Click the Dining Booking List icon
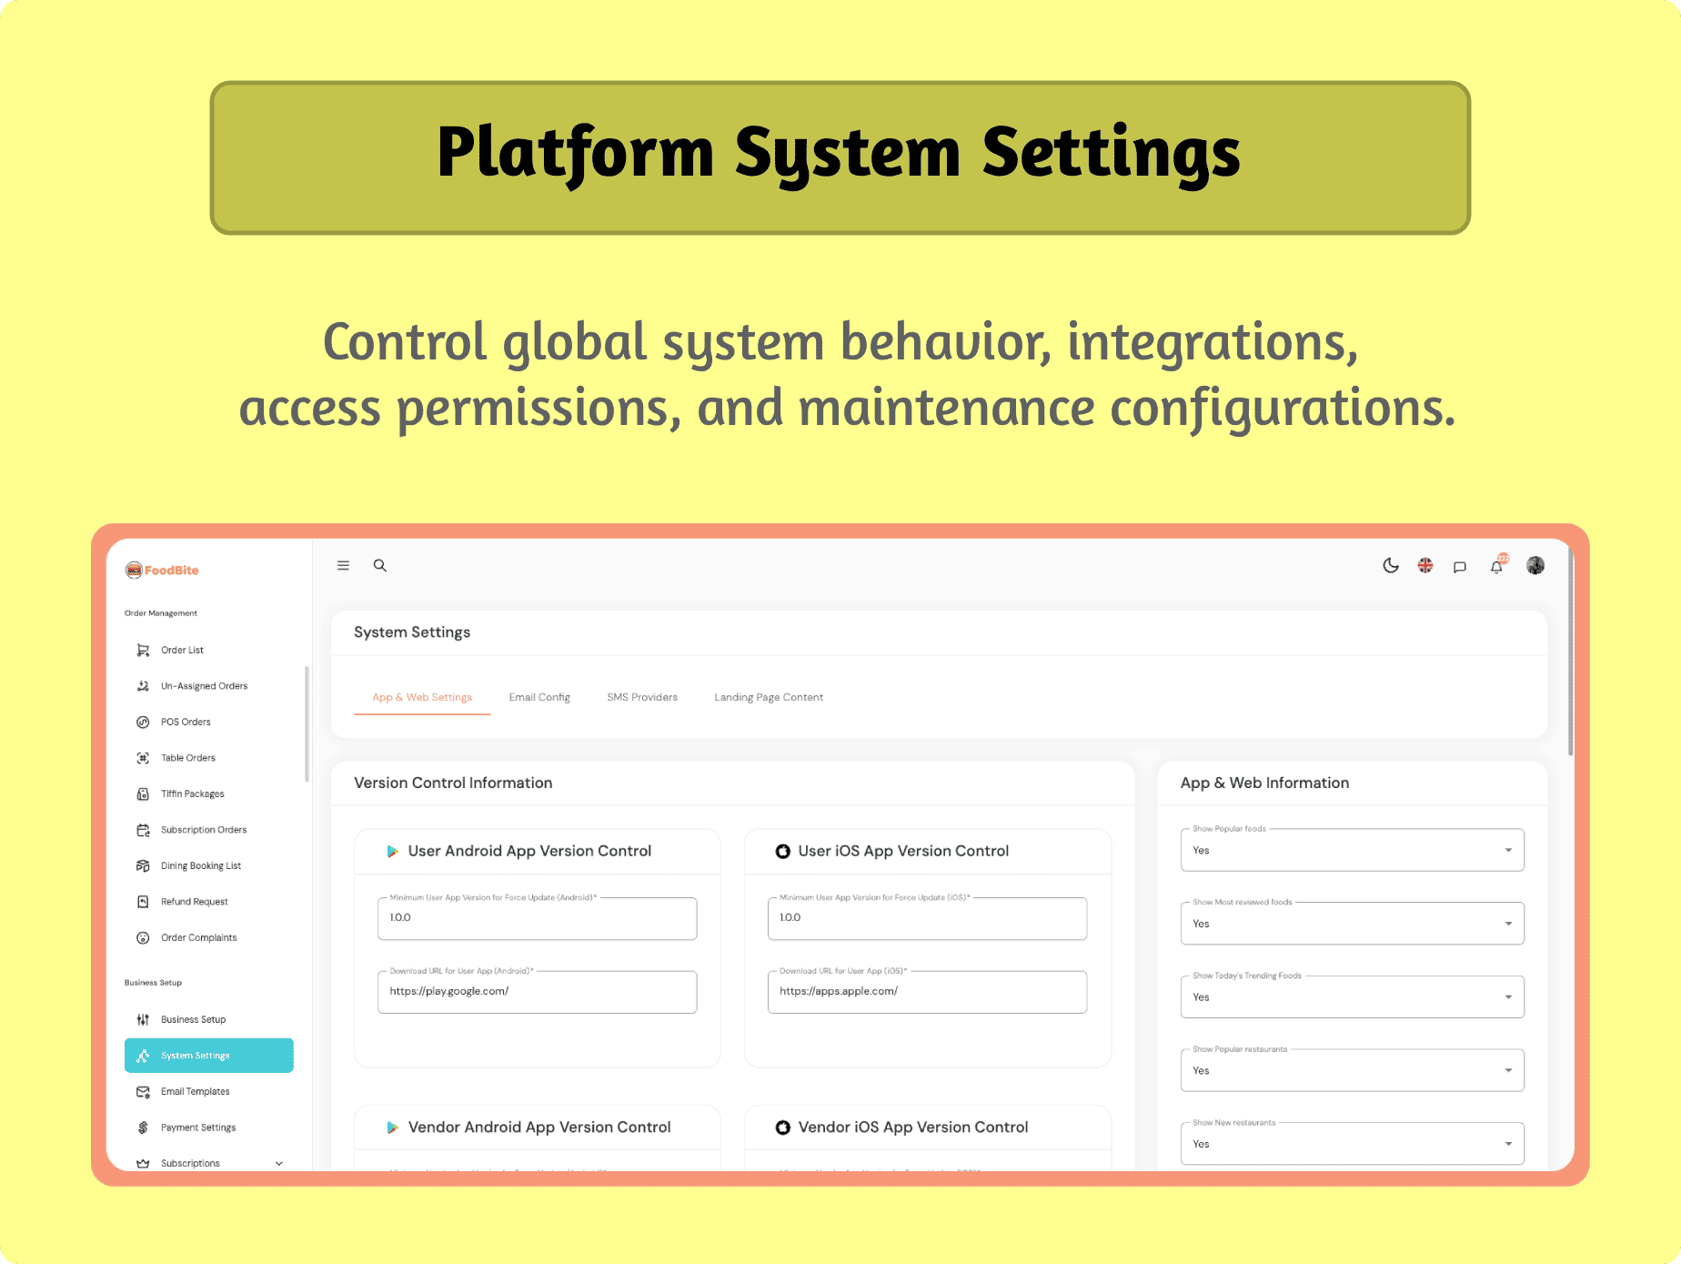Viewport: 1681px width, 1264px height. (x=143, y=865)
